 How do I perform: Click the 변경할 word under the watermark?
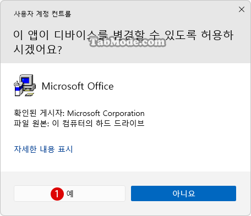point(129,35)
